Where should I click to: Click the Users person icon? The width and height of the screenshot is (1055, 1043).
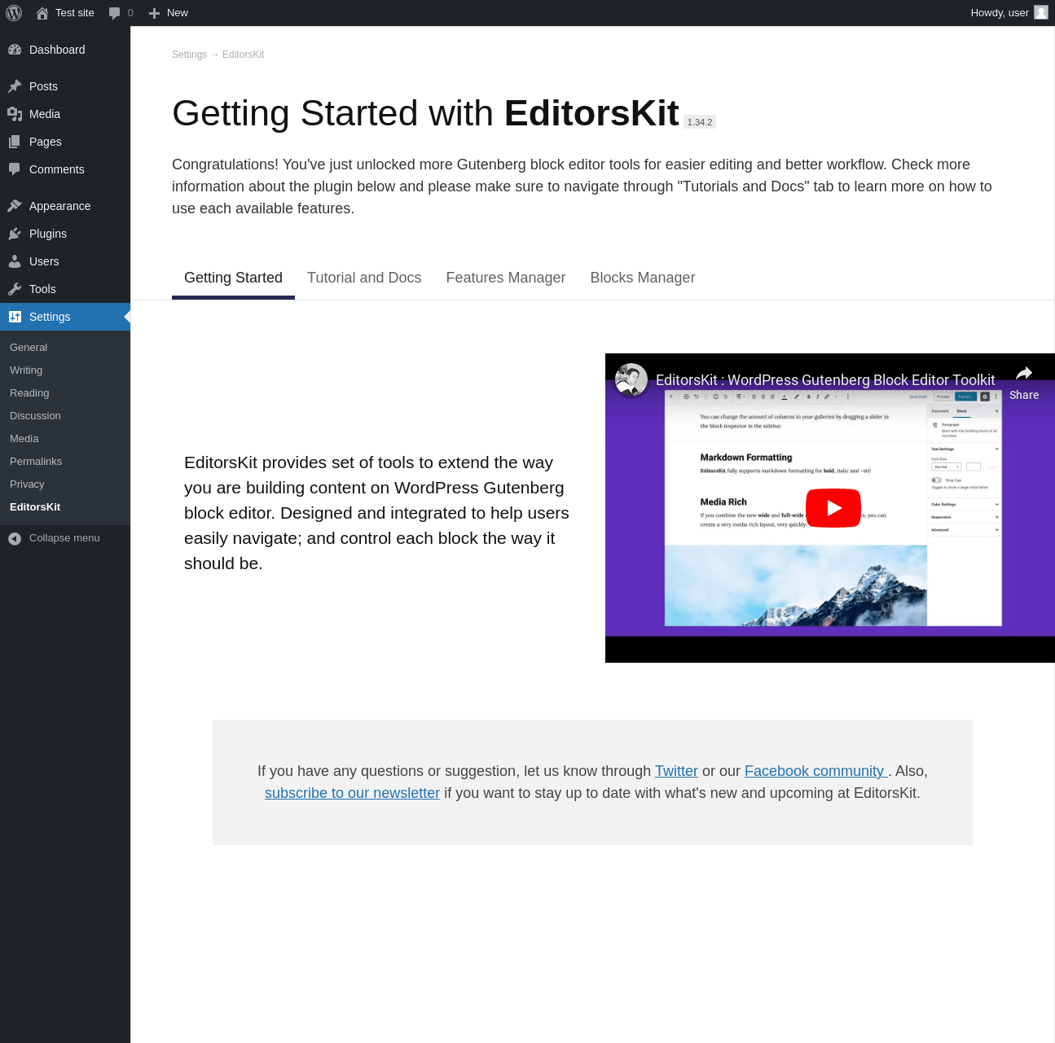point(15,261)
